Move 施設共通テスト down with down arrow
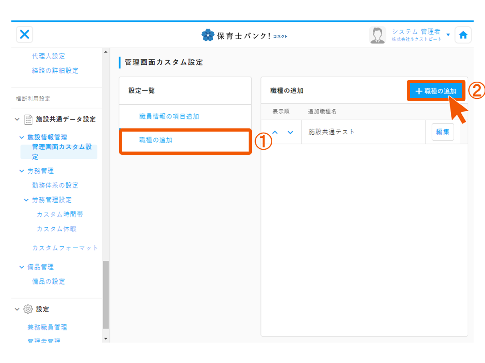Viewport: 485px width, 363px height. tap(290, 132)
